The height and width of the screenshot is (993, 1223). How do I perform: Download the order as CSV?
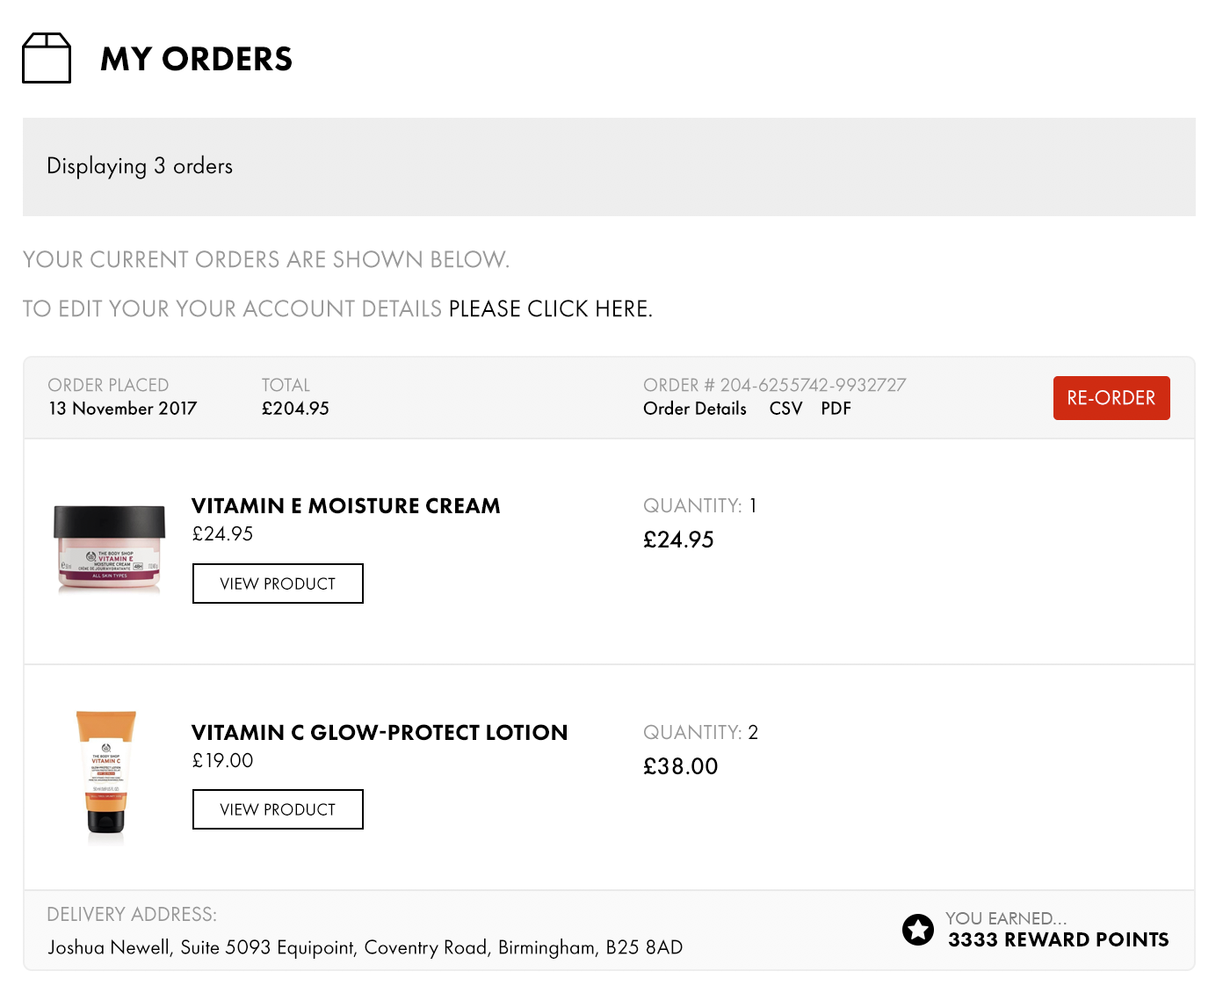[x=785, y=409]
